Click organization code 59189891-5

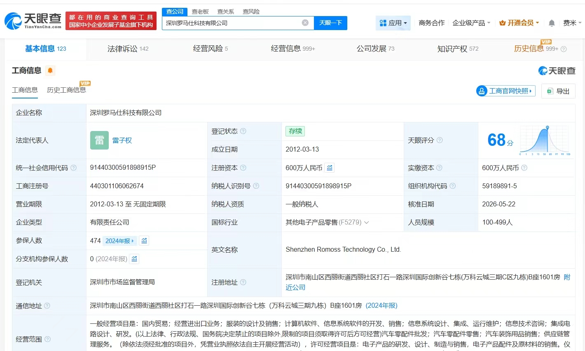[499, 186]
